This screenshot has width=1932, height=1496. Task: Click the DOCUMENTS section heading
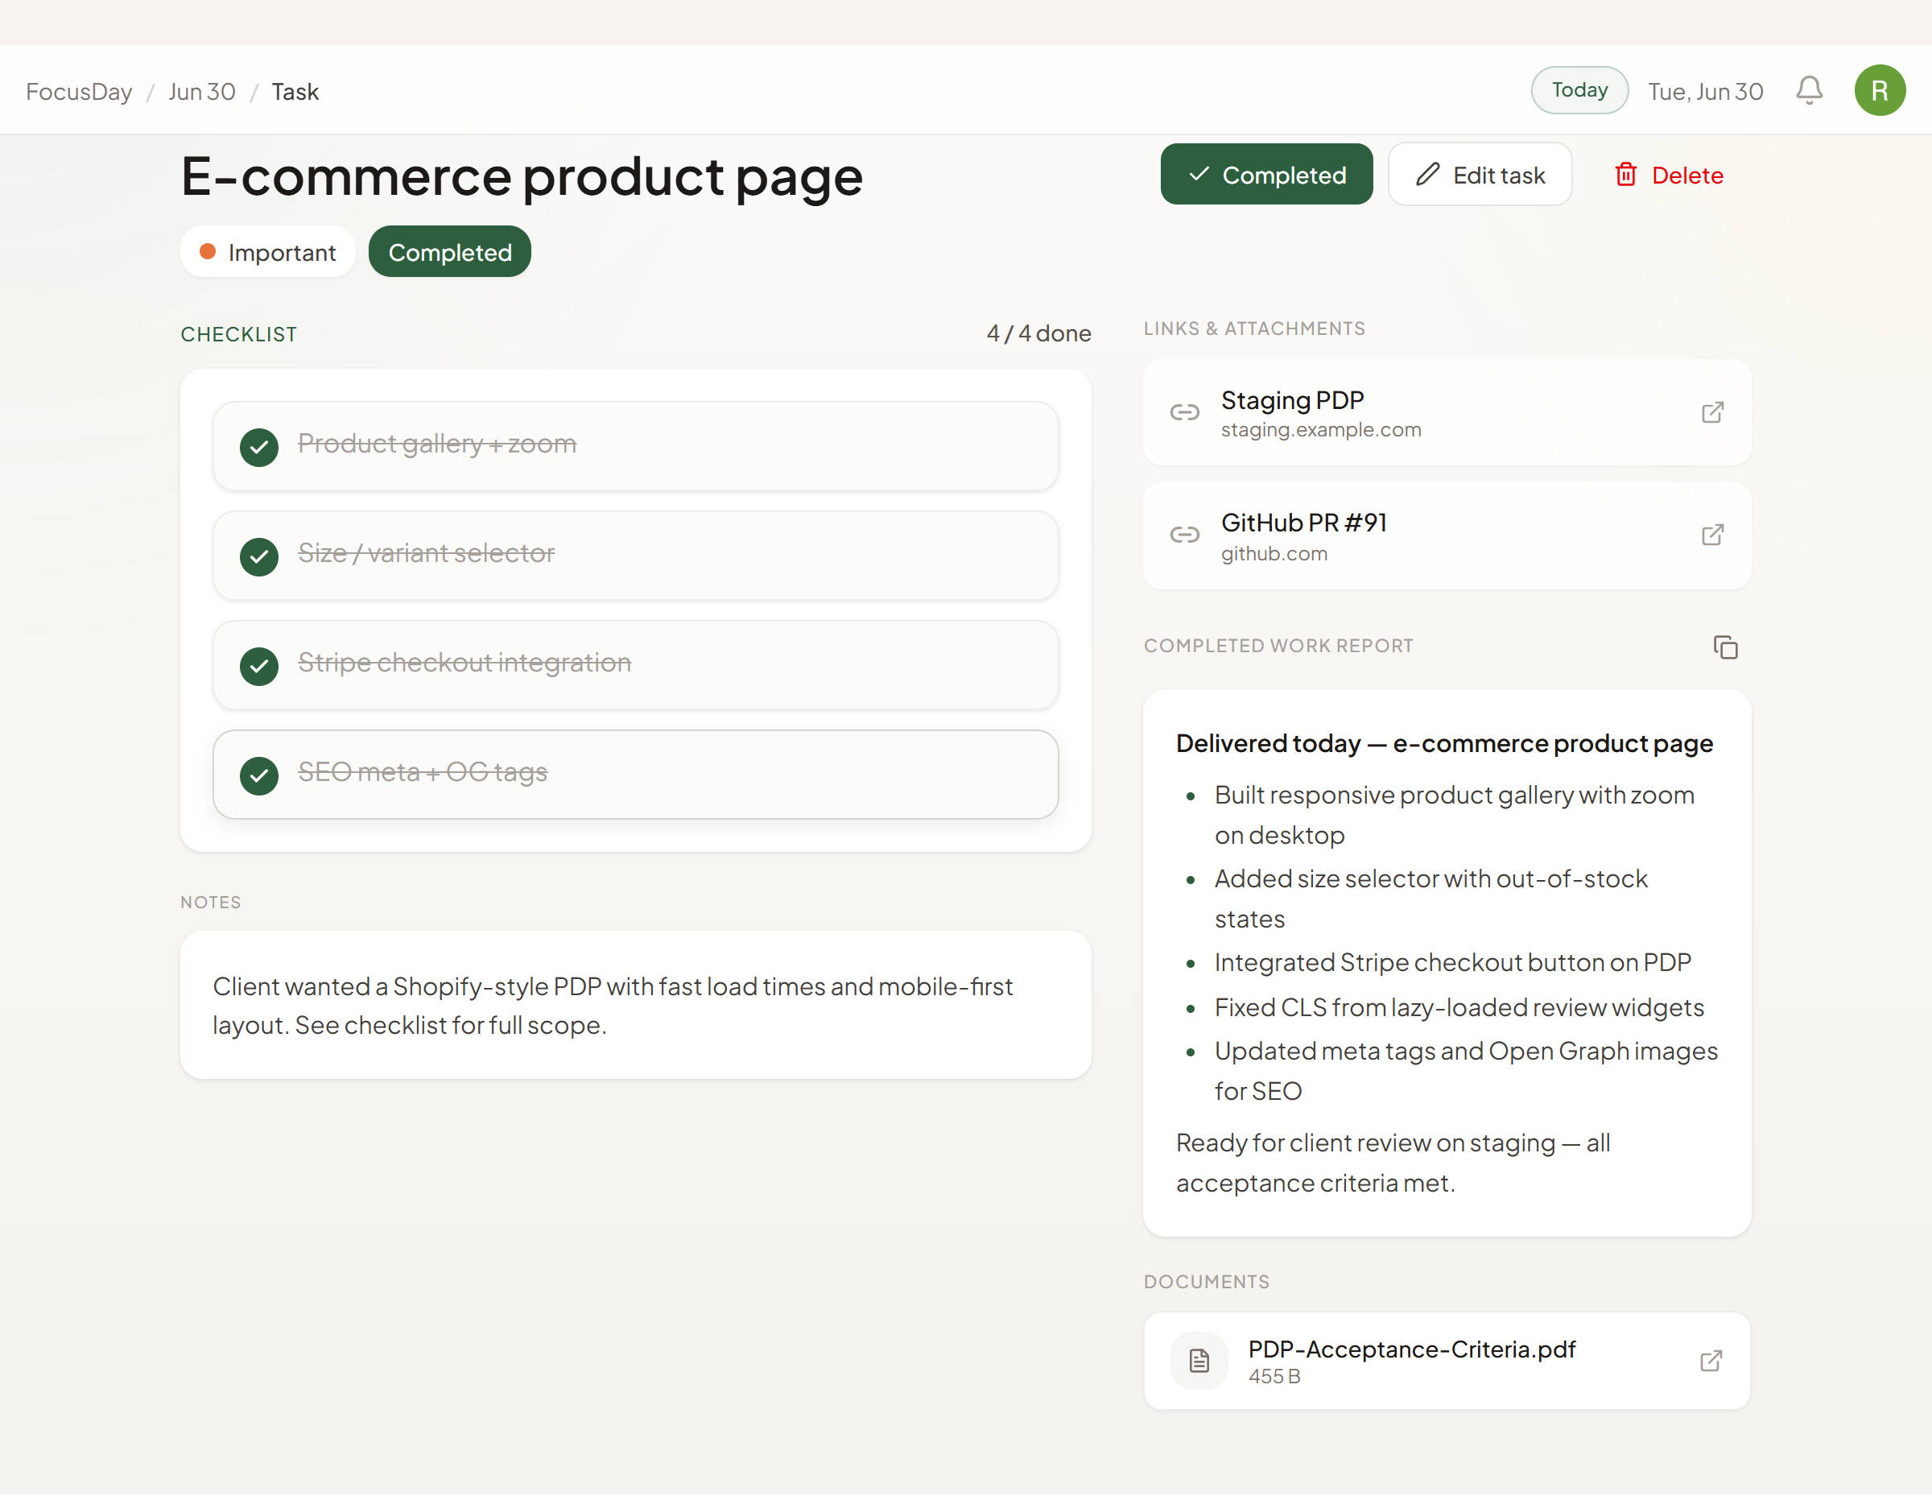1207,1283
